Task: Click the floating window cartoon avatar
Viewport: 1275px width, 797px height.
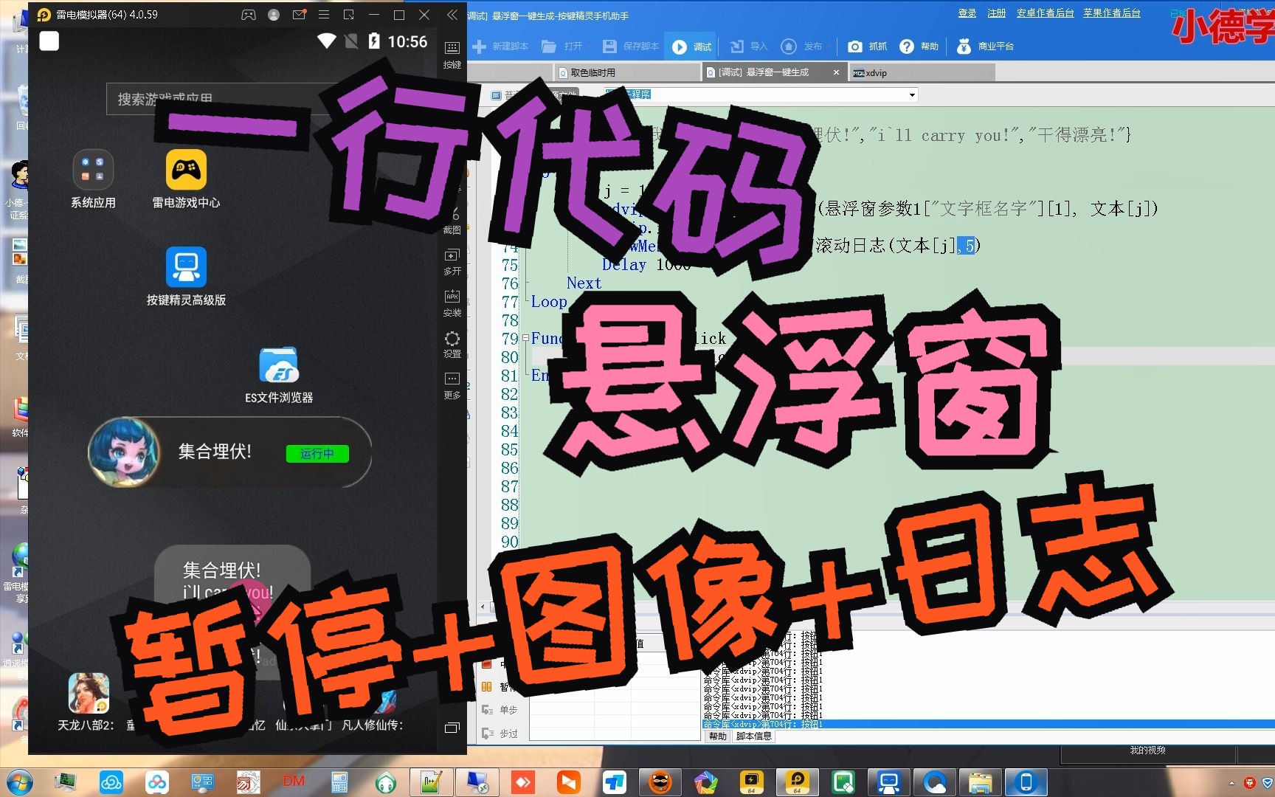Action: (x=124, y=452)
